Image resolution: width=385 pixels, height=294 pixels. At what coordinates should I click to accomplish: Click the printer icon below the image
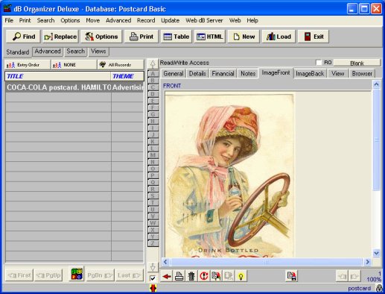179,276
